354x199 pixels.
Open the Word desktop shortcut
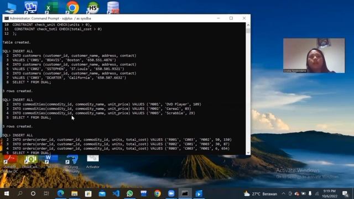(x=51, y=162)
